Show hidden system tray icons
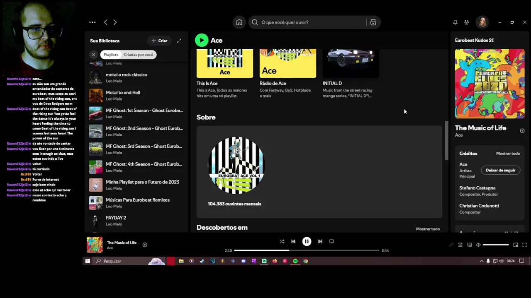531x298 pixels. [x=482, y=261]
